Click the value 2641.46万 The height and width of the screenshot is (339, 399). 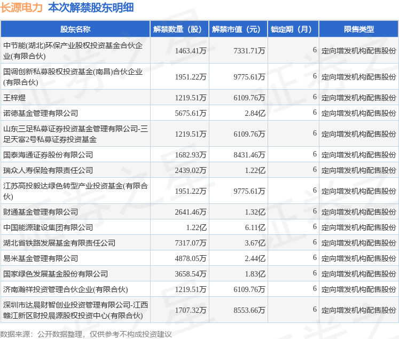click(x=191, y=212)
